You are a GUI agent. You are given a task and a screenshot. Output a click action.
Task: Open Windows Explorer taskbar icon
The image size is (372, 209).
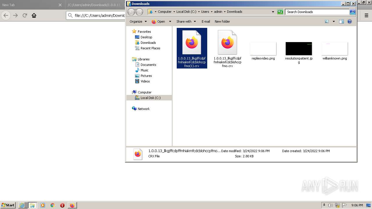click(x=32, y=205)
